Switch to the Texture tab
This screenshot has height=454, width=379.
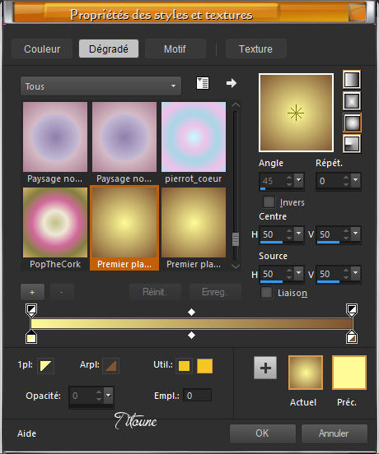point(255,49)
